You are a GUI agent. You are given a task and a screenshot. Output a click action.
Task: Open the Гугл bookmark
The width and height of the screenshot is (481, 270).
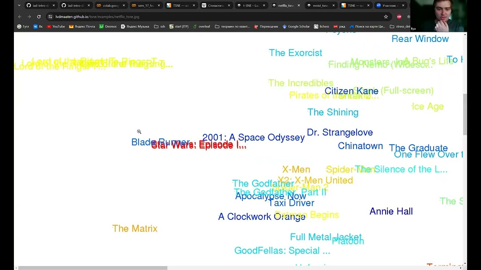23,27
